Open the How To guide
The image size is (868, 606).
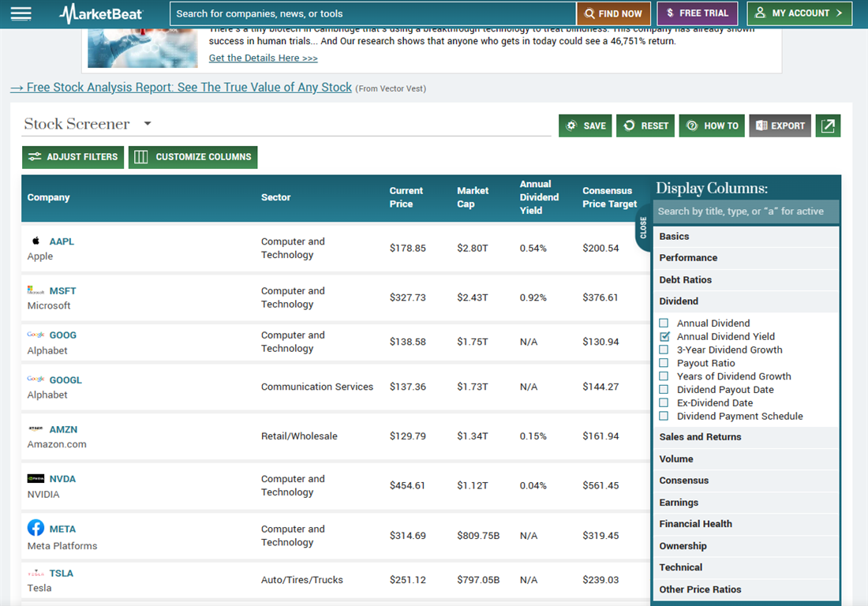(x=711, y=125)
